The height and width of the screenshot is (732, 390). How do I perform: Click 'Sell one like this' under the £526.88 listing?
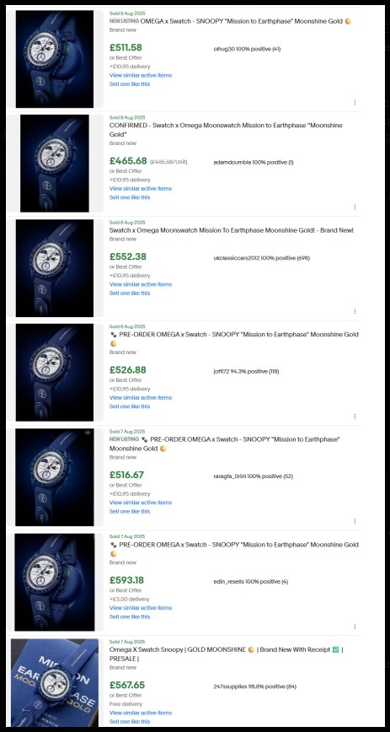(x=130, y=406)
